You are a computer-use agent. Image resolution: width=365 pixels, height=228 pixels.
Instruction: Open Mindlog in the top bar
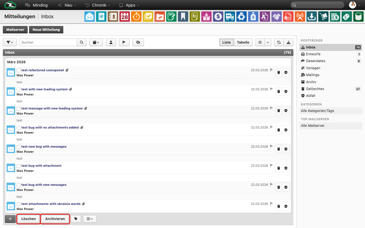pyautogui.click(x=36, y=5)
